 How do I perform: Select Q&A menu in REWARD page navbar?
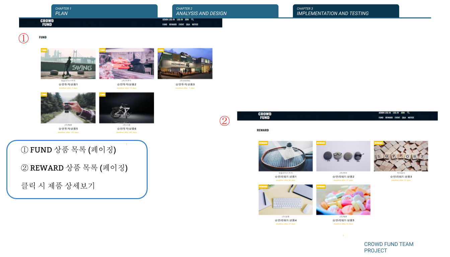tap(404, 118)
